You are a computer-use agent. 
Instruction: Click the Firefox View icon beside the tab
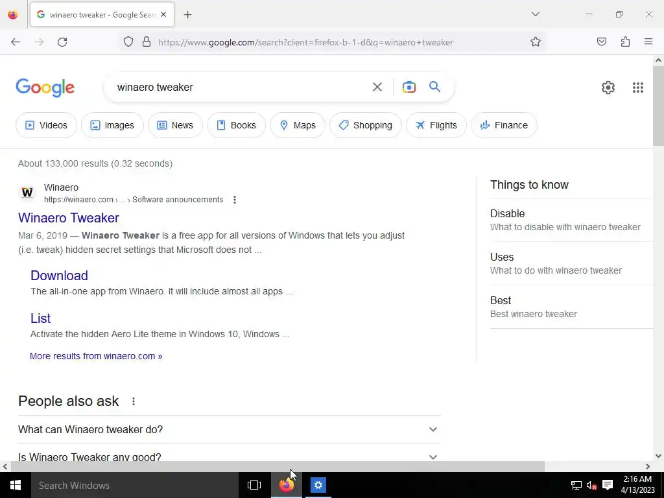(x=13, y=15)
